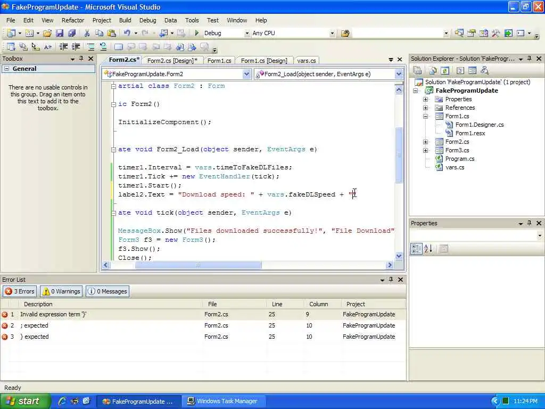545x409 pixels.
Task: Toggle Categorized view in Properties panel
Action: click(416, 248)
